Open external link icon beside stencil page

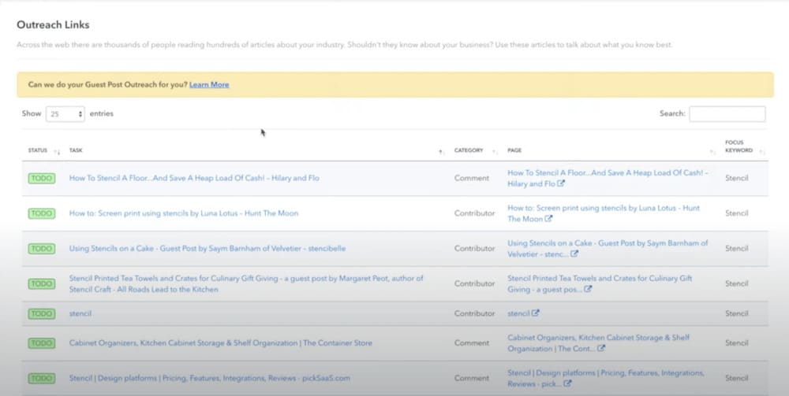[536, 313]
